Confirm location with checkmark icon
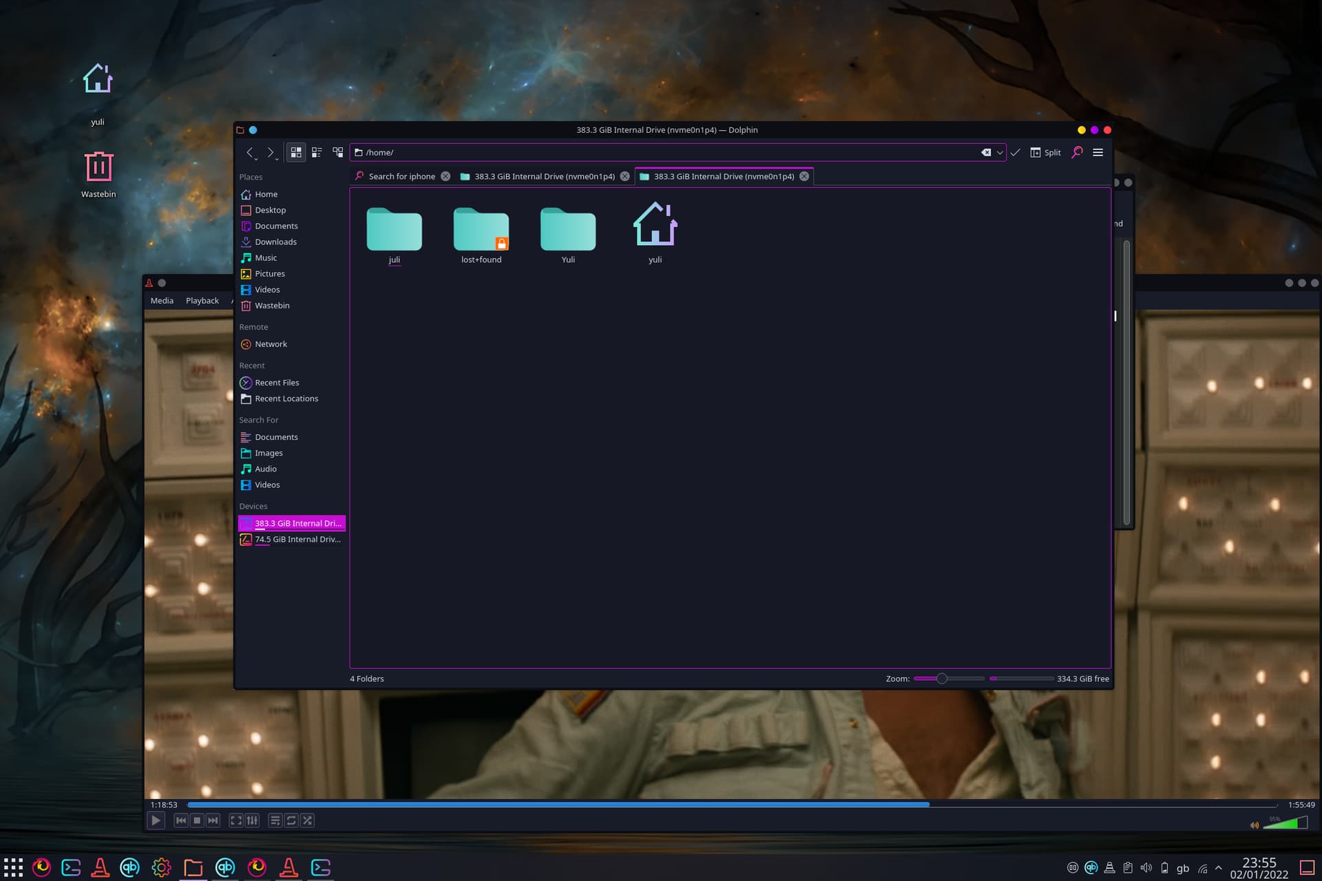Image resolution: width=1322 pixels, height=881 pixels. click(1016, 152)
